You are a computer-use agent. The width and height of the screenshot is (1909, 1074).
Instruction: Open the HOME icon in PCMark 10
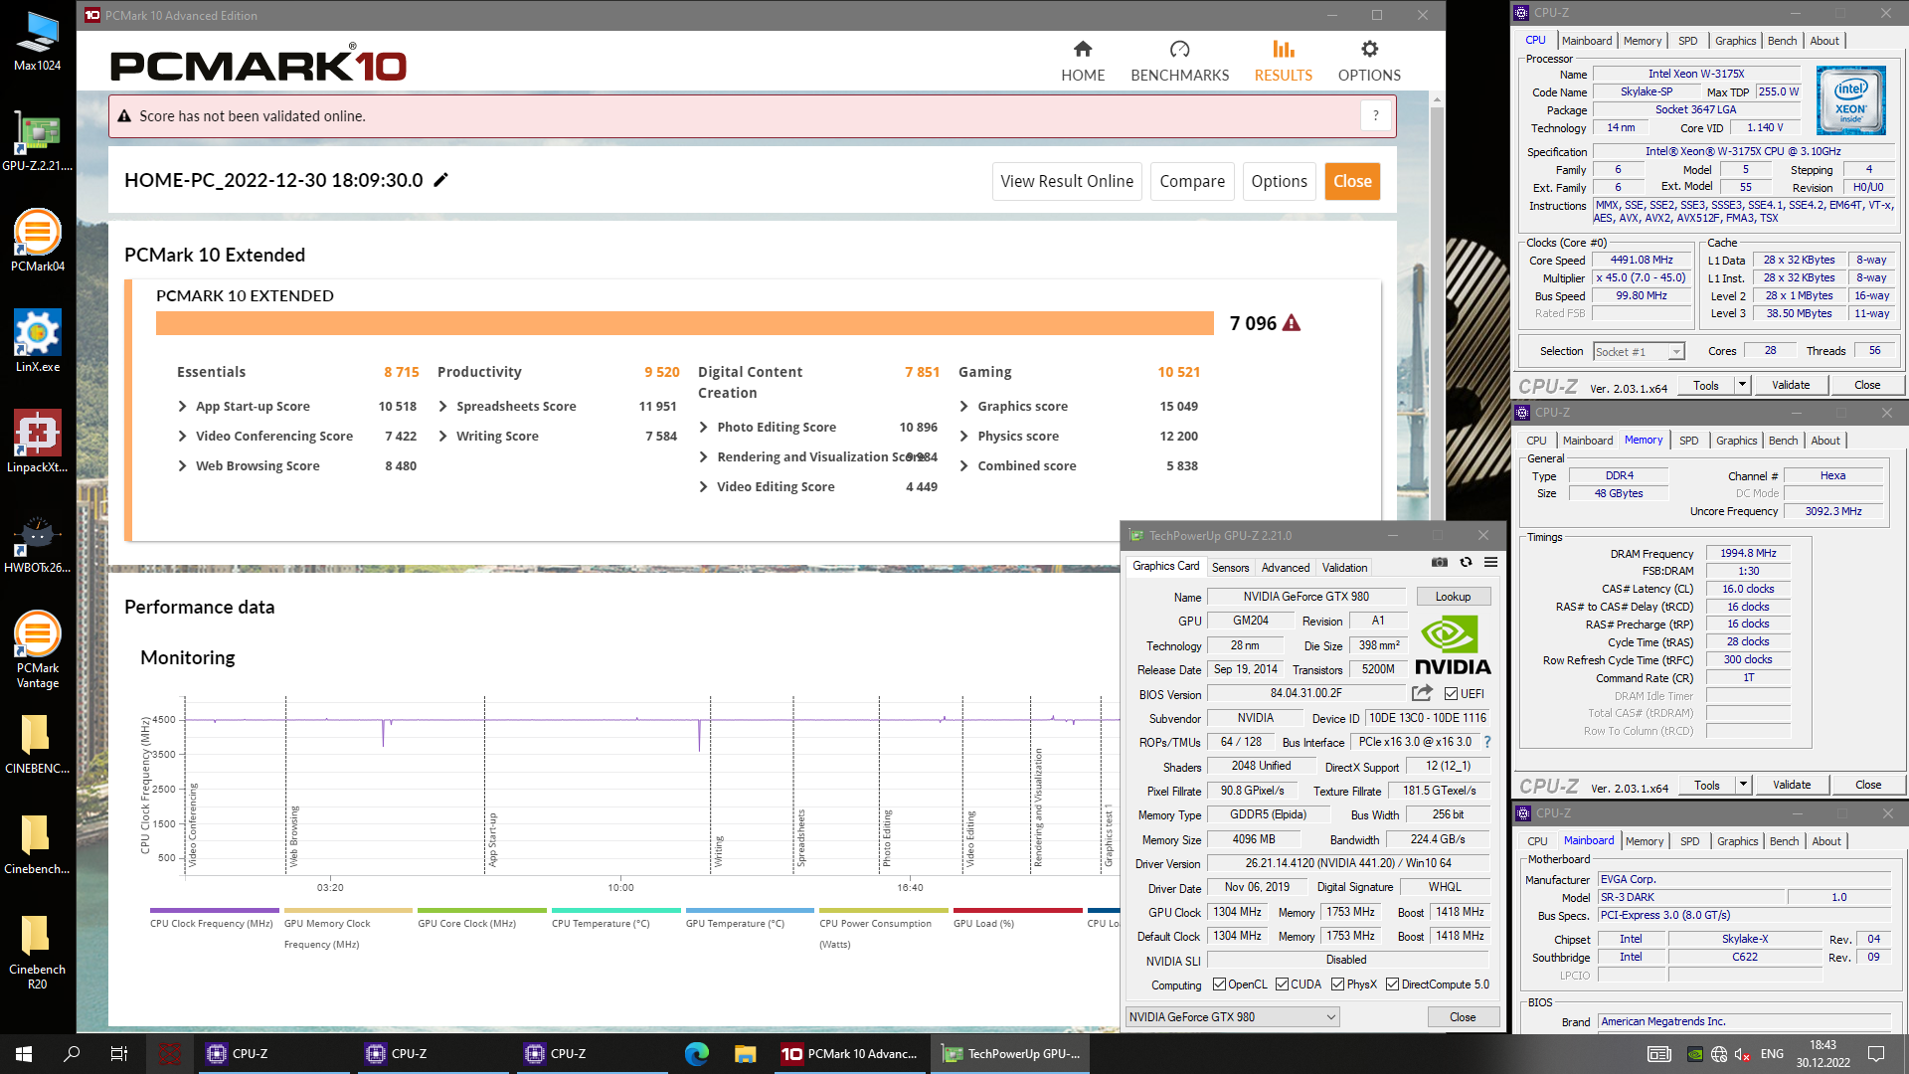pos(1083,49)
